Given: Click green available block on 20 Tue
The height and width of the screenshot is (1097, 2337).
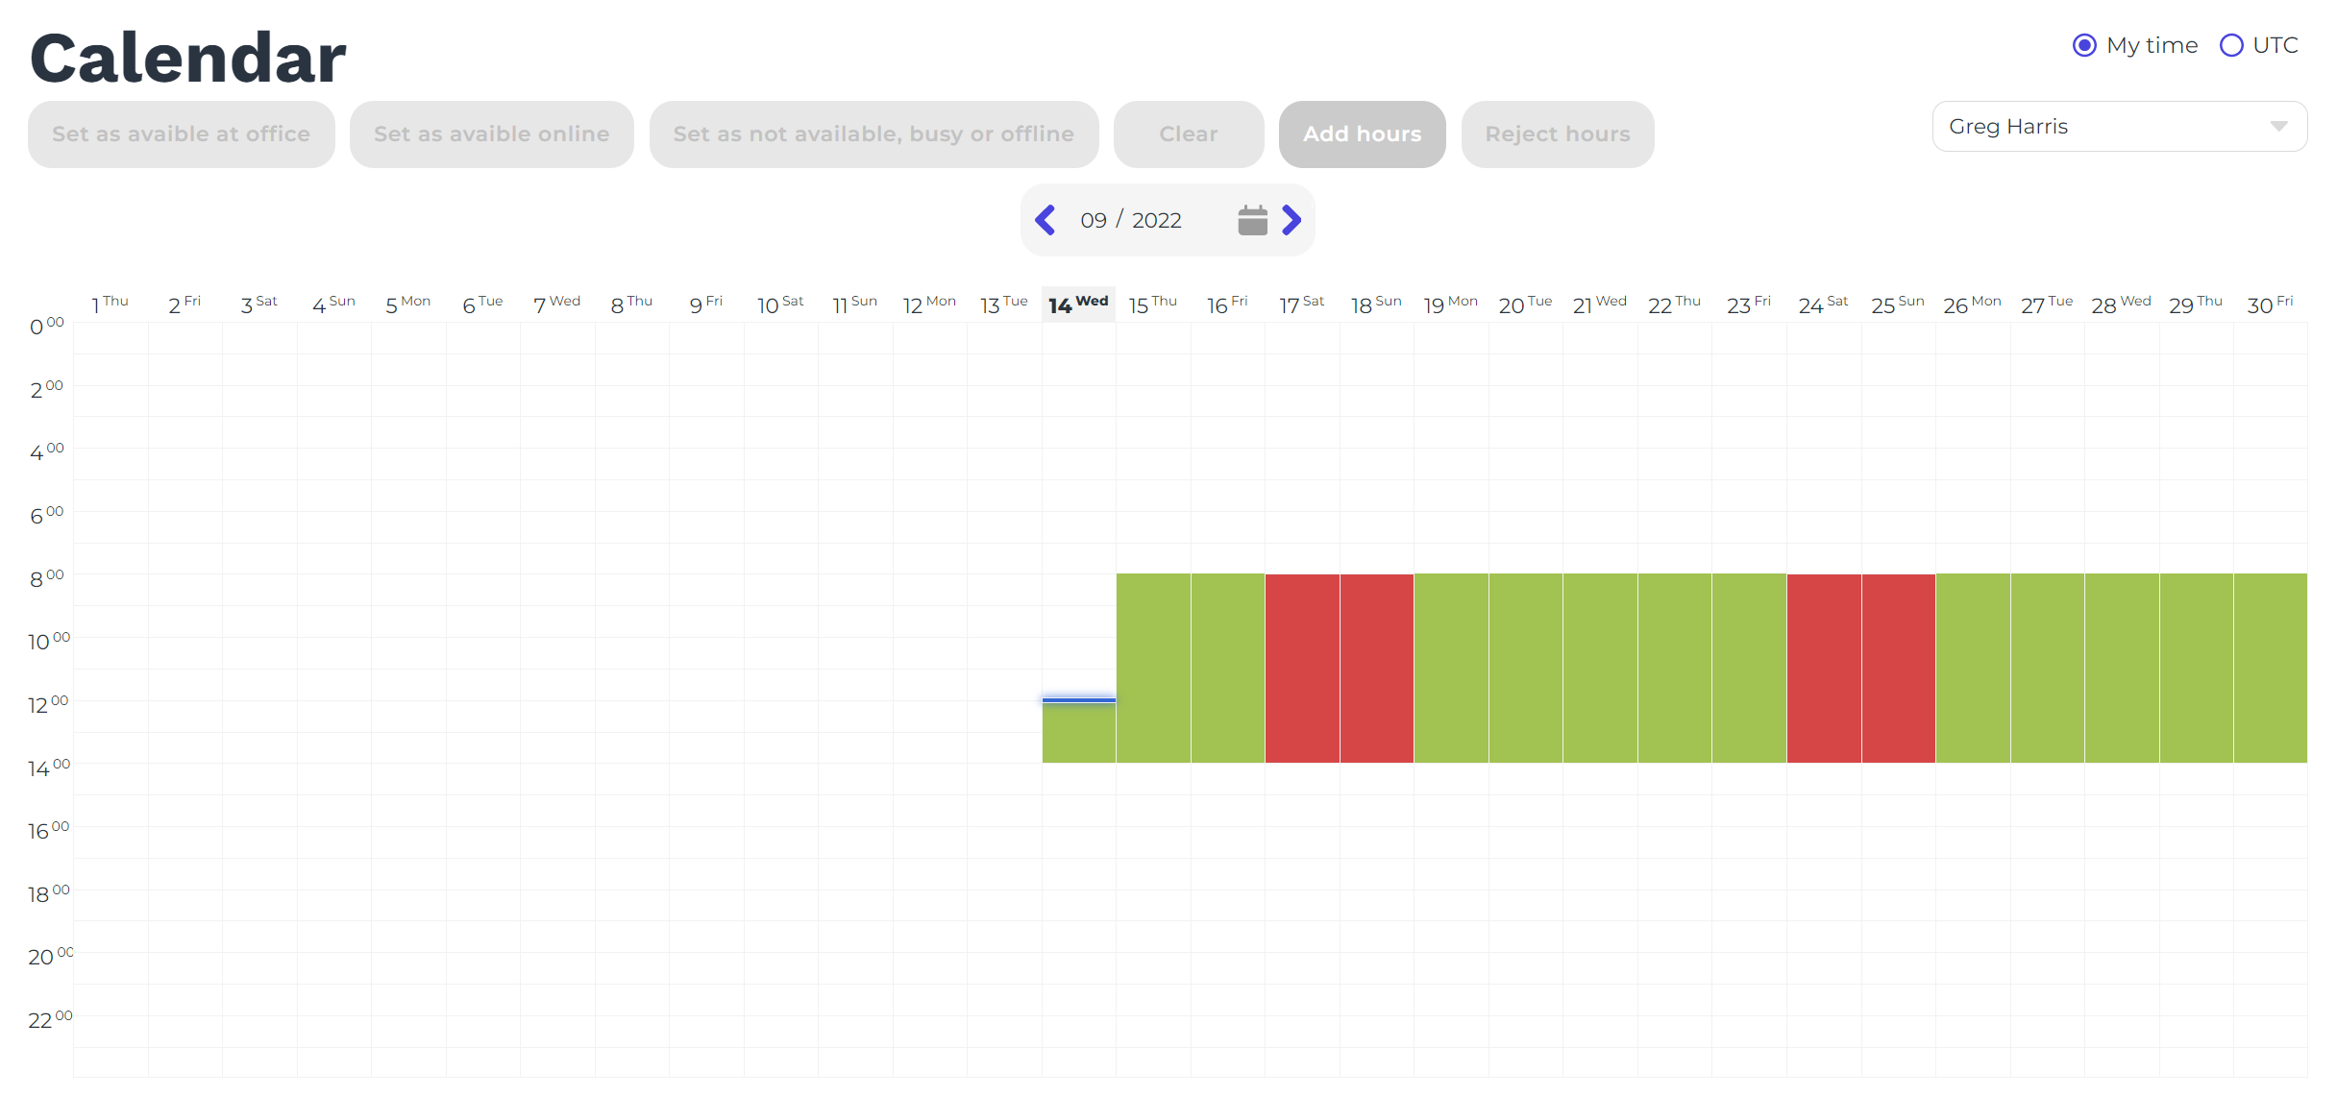Looking at the screenshot, I should click(x=1525, y=668).
